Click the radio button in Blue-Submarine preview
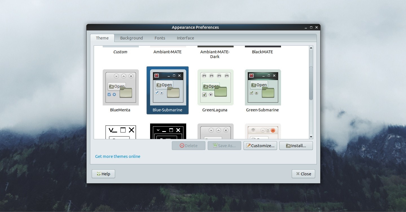This screenshot has height=212, width=406. pos(162,93)
